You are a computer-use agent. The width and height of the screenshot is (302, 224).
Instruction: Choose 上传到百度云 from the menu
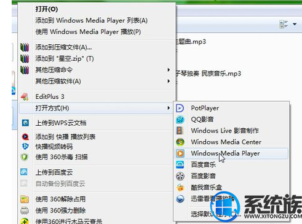coord(96,172)
